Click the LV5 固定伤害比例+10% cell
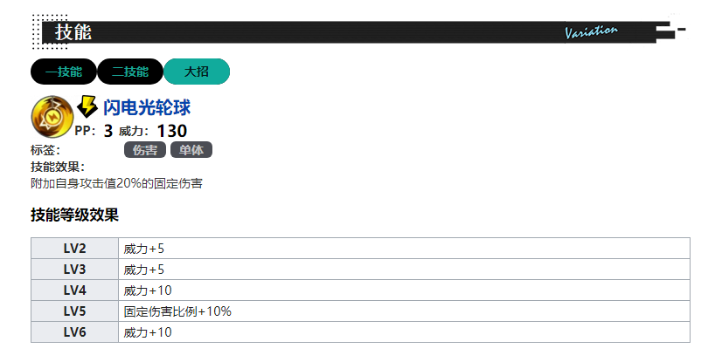The image size is (708, 362). 177,311
